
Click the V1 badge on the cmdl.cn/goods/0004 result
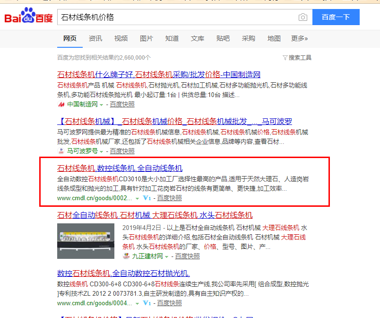pyautogui.click(x=147, y=303)
